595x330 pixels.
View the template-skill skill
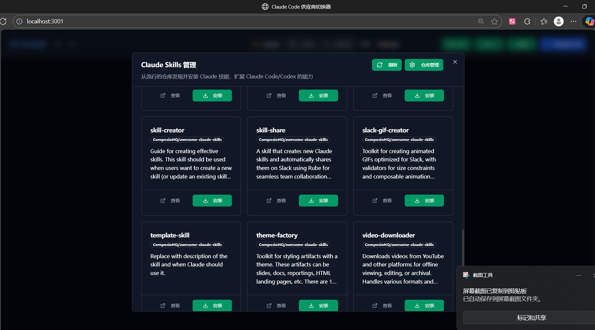point(170,305)
